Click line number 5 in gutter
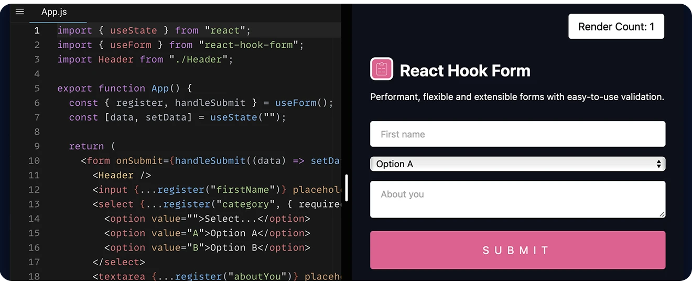 point(37,89)
